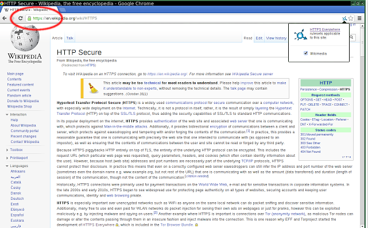This screenshot has width=368, height=228.
Task: Open the SSL/TLS article link
Action: pos(128,113)
